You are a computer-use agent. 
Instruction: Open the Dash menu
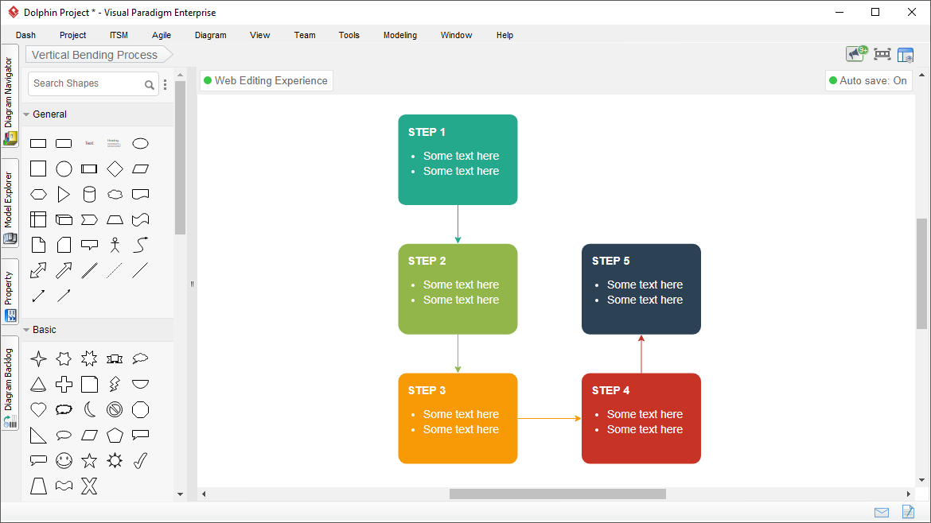point(25,35)
